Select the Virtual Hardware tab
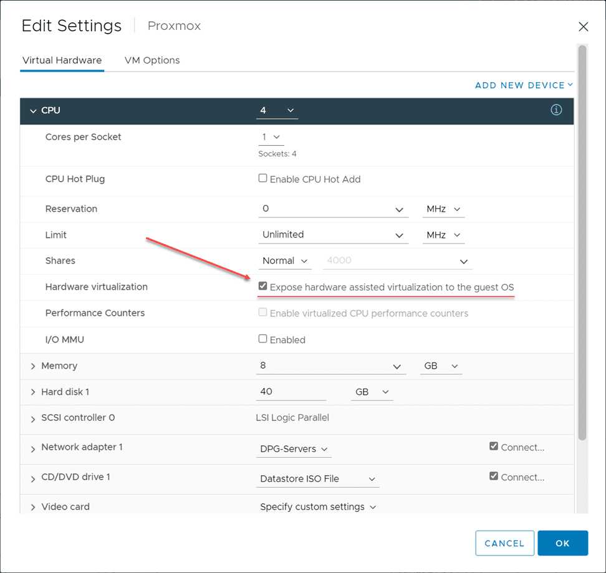The width and height of the screenshot is (606, 573). [62, 60]
